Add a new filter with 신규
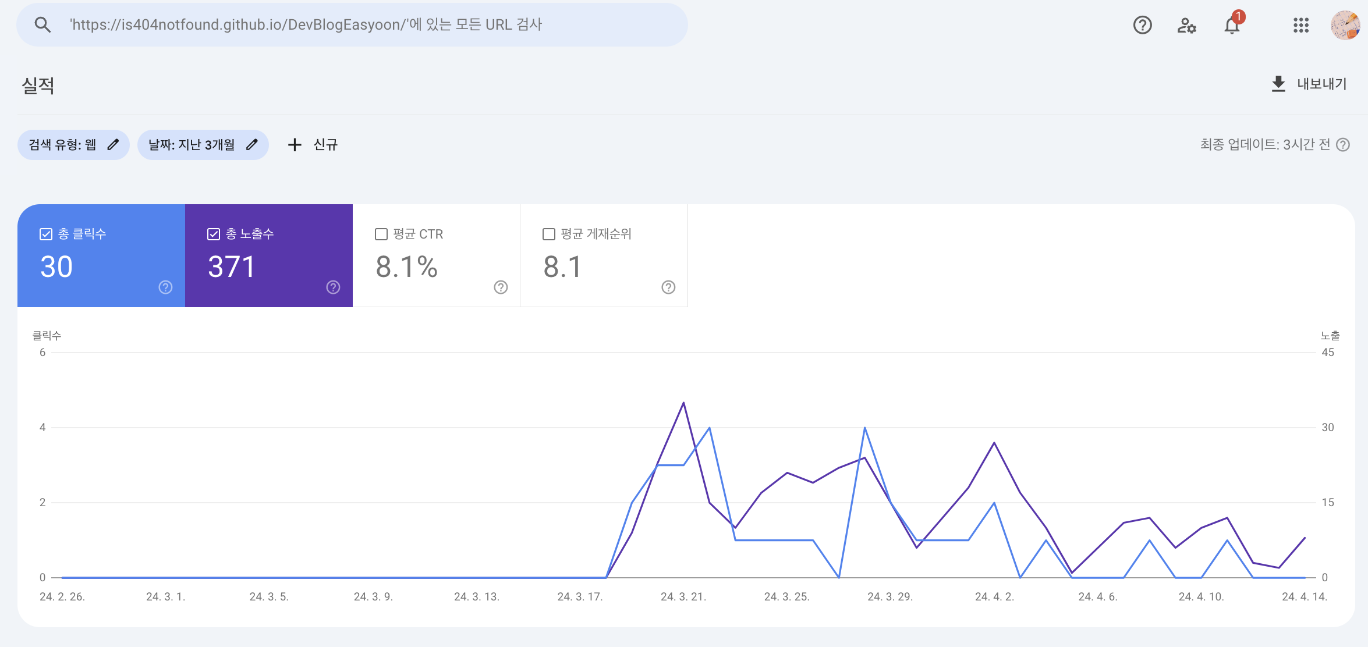Image resolution: width=1368 pixels, height=647 pixels. [313, 145]
